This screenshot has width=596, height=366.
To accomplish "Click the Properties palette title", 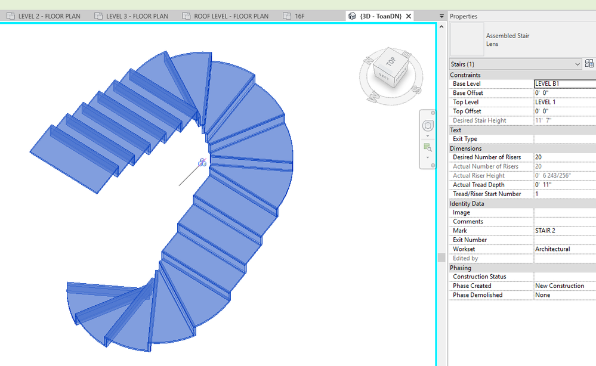I will click(464, 16).
